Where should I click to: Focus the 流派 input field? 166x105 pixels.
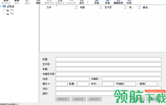(72, 79)
